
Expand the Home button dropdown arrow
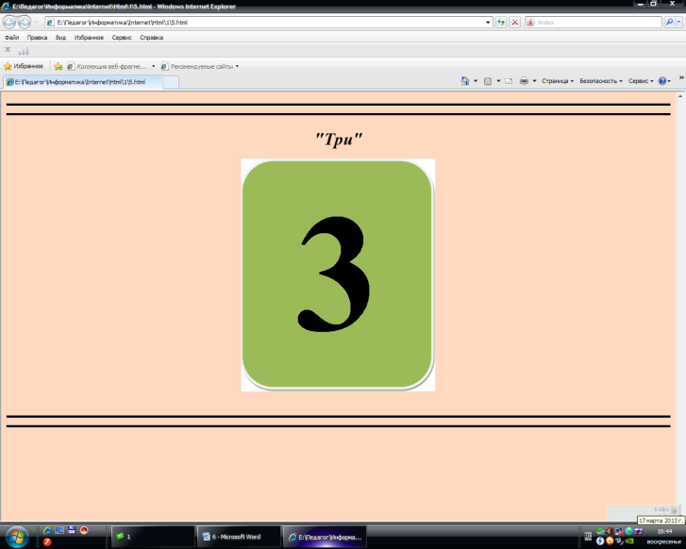point(476,81)
